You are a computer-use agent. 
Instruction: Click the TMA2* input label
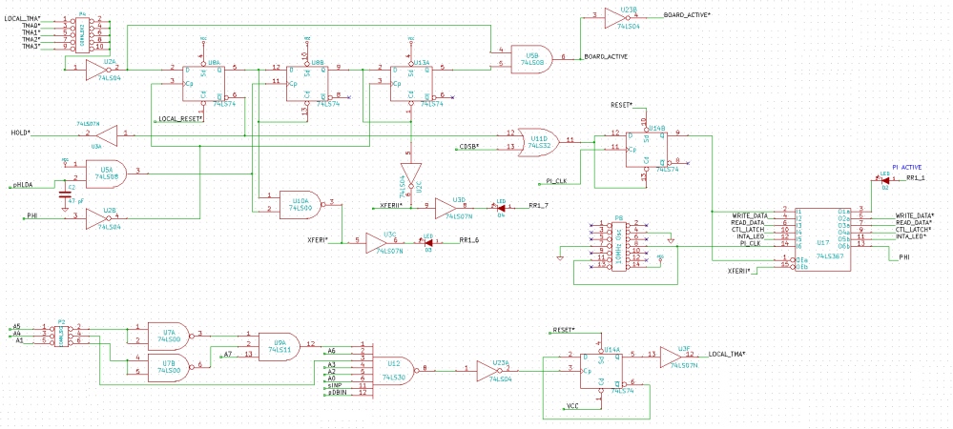click(x=31, y=39)
